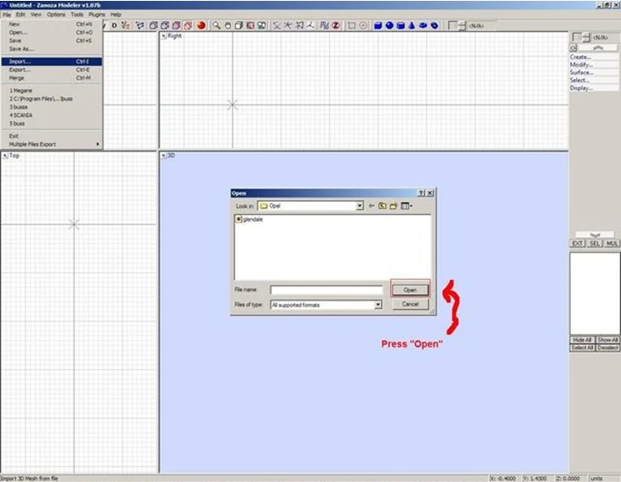Choose Export... from File menu
Screen dimensions: 621x482
point(52,69)
